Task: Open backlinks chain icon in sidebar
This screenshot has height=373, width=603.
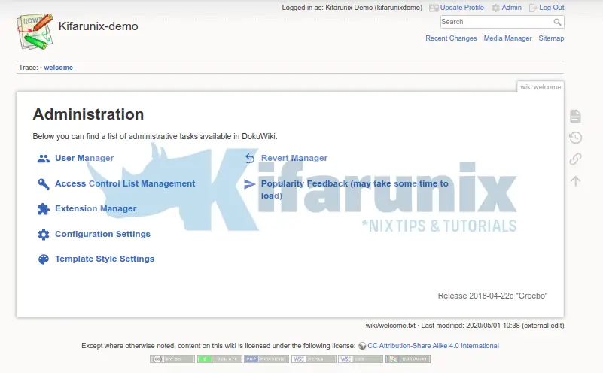Action: click(x=575, y=159)
